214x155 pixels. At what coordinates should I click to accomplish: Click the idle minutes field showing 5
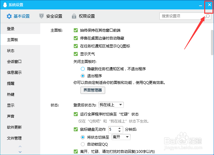113,129
